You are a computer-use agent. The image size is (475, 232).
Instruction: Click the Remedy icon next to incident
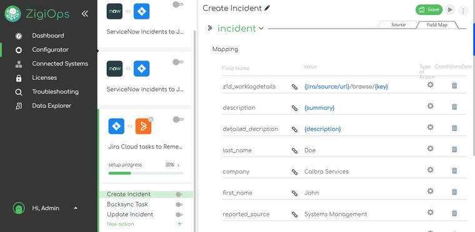(209, 28)
